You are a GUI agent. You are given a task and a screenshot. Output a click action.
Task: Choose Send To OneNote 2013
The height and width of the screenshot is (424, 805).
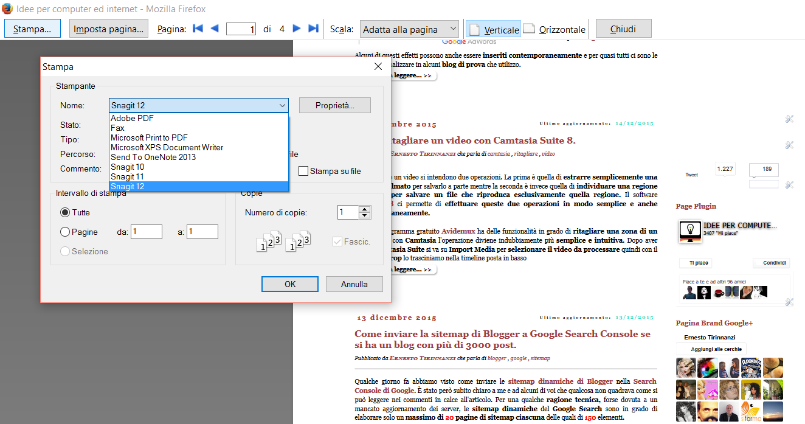tap(198, 157)
